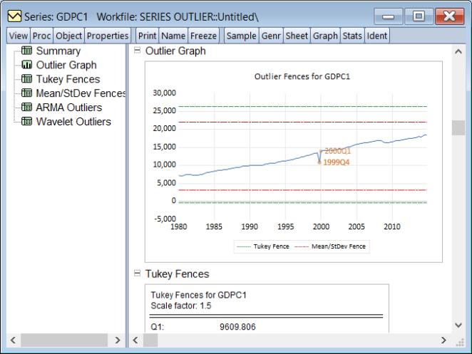Open the Properties toolbar item

[107, 36]
